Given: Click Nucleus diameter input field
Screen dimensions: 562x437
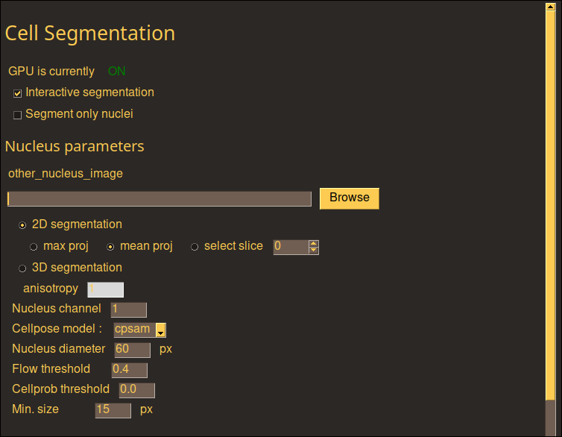Looking at the screenshot, I should pos(132,350).
